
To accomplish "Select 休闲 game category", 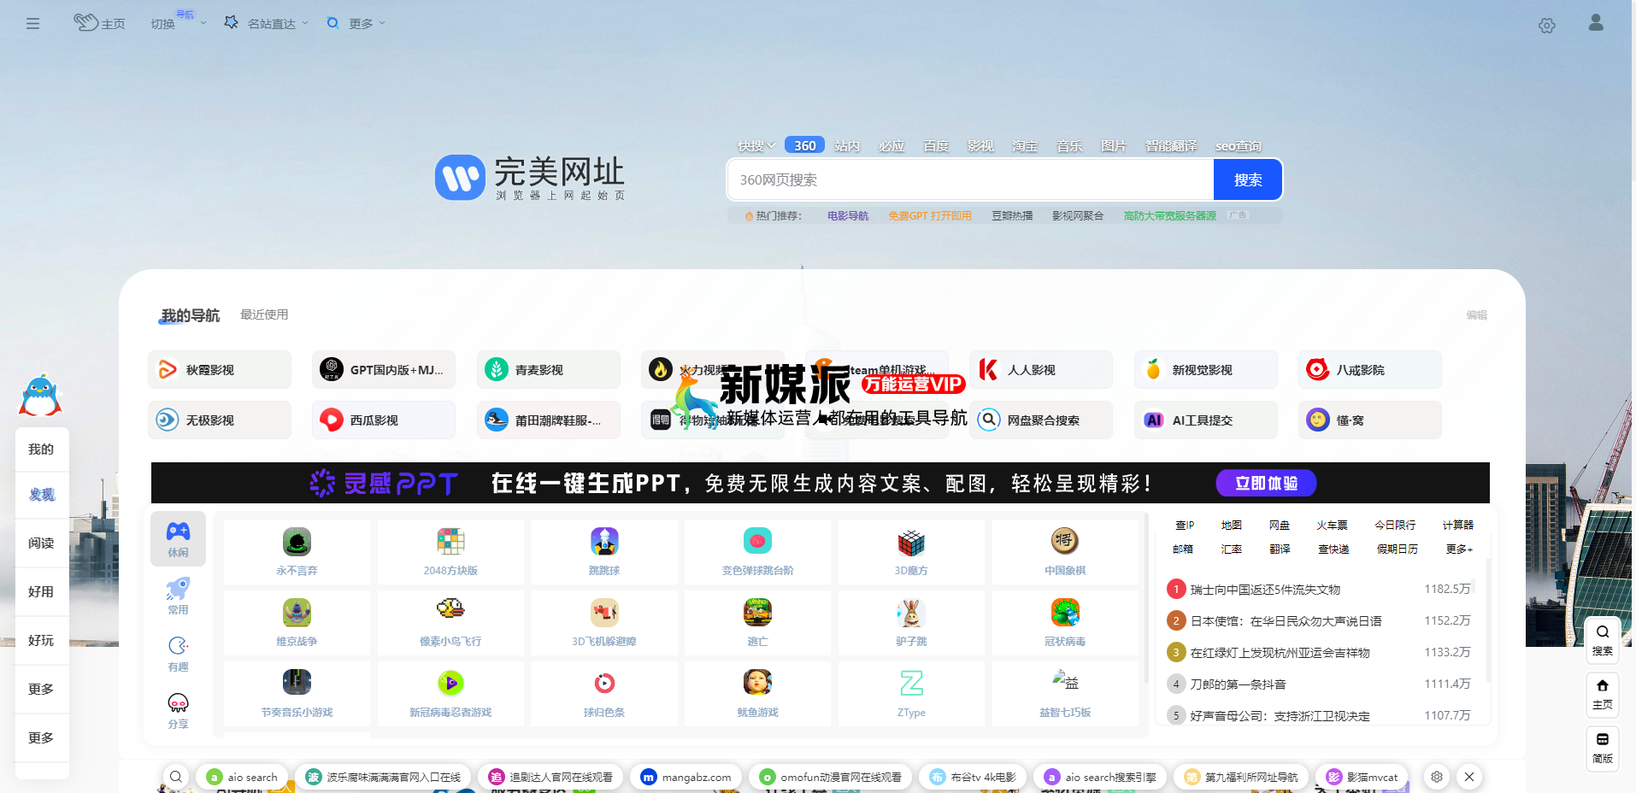I will (178, 539).
